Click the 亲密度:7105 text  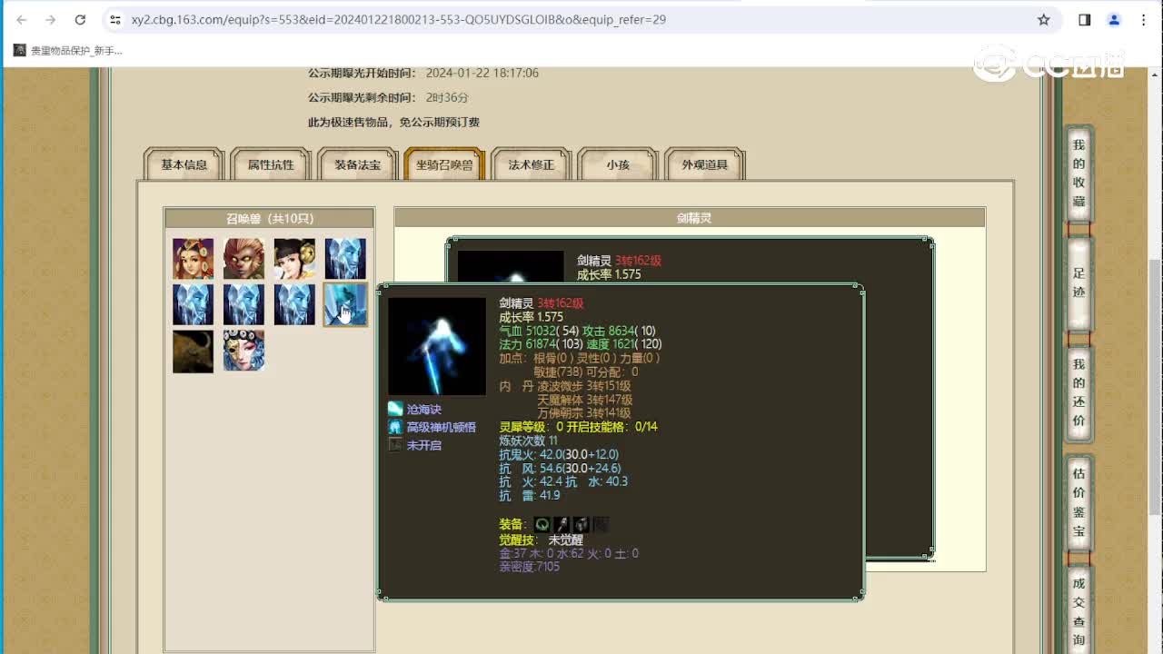[x=530, y=567]
